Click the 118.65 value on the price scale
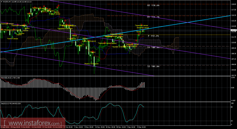Viewport: 237px width, 129px height. [233, 4]
